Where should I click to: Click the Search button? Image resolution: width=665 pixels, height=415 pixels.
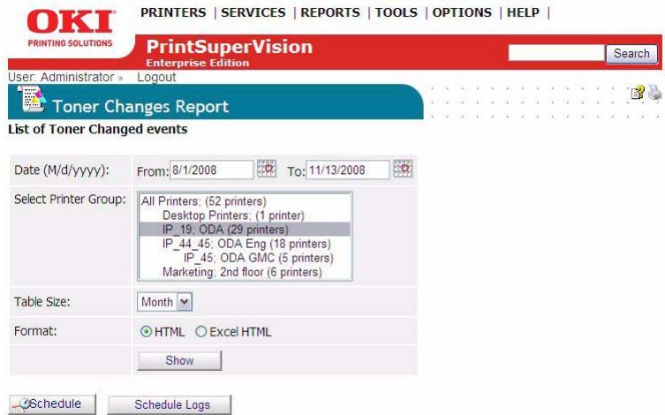[x=631, y=53]
